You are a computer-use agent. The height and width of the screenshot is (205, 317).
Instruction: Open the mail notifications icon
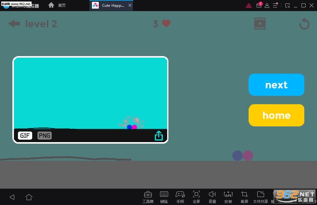259,6
